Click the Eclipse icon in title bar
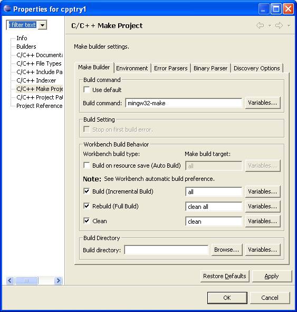Screen dimensions: 297x312 pos(7,9)
